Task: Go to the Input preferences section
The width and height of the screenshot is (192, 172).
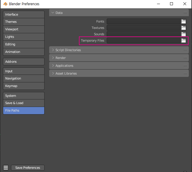Action: (24, 71)
